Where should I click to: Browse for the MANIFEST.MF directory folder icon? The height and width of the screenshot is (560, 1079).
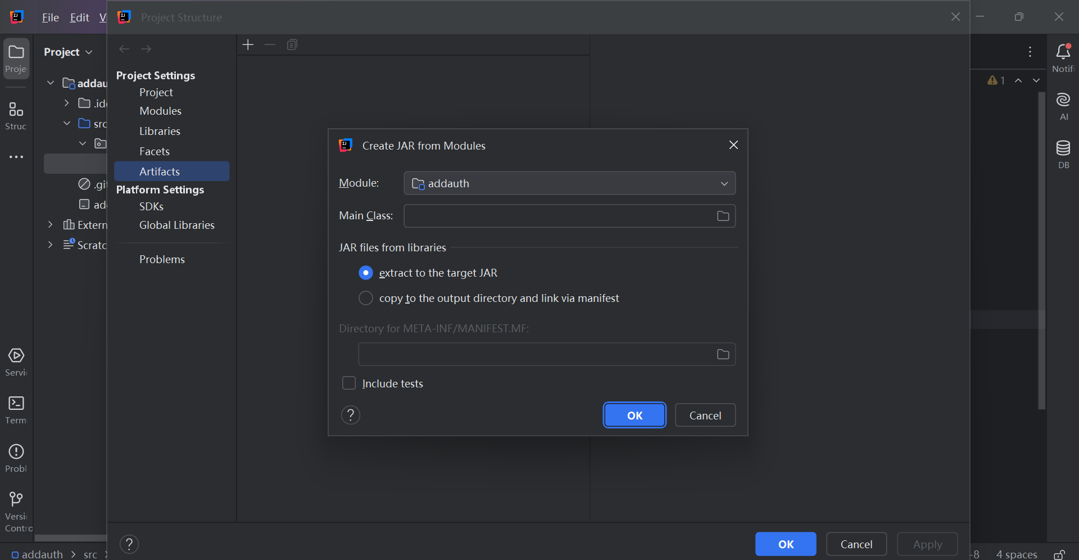723,354
